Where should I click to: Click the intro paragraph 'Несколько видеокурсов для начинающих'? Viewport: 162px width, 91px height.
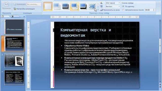coord(99,41)
